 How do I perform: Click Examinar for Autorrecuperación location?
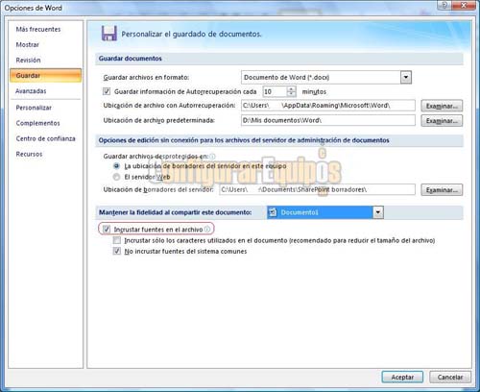442,106
